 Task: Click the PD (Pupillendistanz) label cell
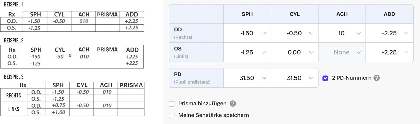196,78
